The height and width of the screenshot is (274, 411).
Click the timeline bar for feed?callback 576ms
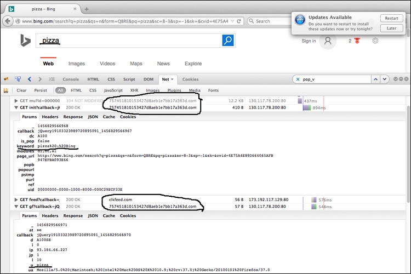[x=314, y=200]
